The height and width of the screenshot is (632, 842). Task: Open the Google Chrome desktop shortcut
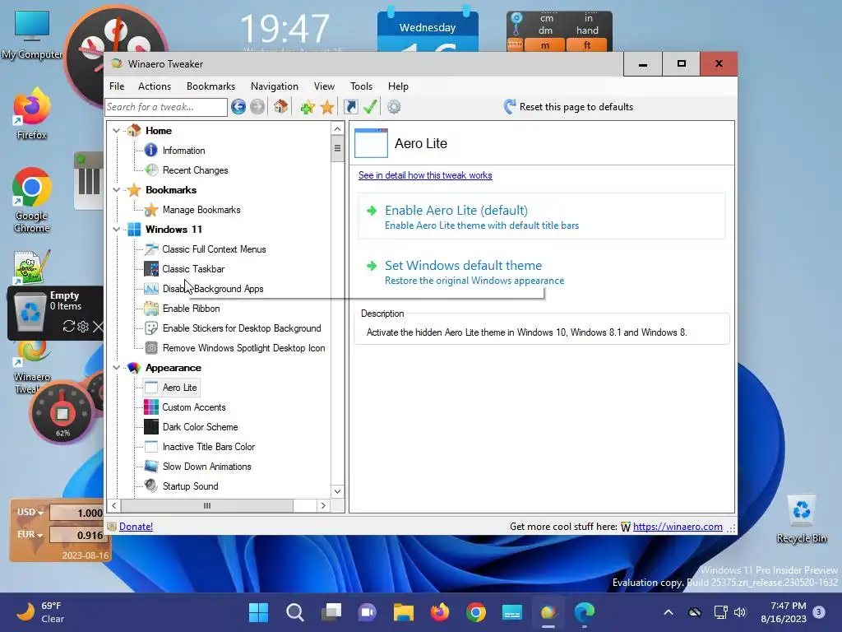pyautogui.click(x=32, y=201)
